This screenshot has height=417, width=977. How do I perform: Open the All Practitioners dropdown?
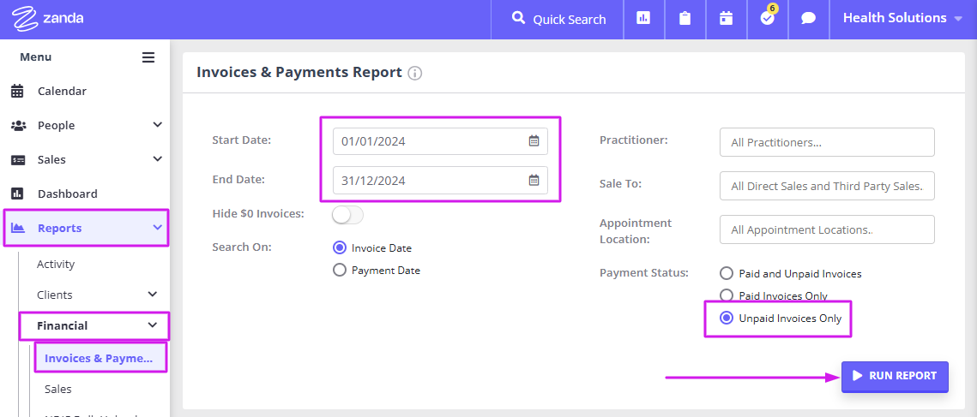click(827, 142)
